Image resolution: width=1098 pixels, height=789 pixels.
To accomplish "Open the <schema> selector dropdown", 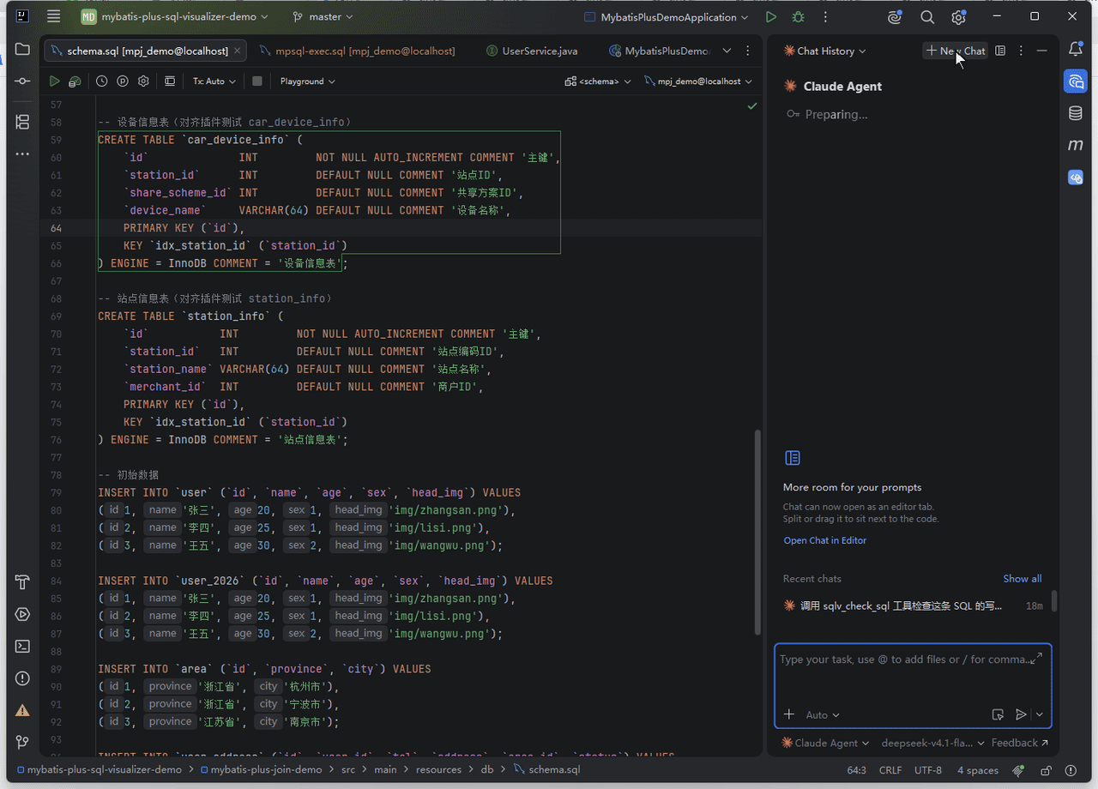I will point(598,81).
